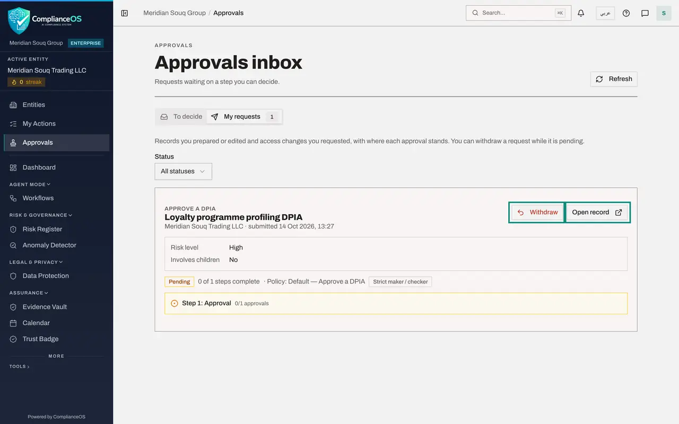
Task: Click the Calendar icon in sidebar
Action: (x=13, y=323)
